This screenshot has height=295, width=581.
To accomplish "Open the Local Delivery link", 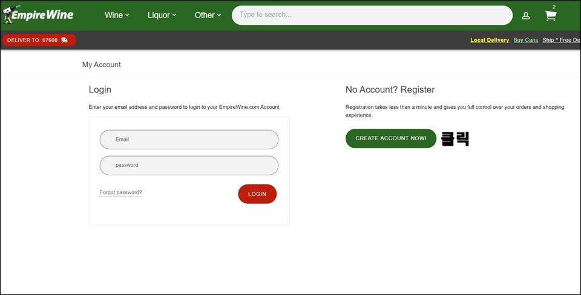I will click(490, 40).
